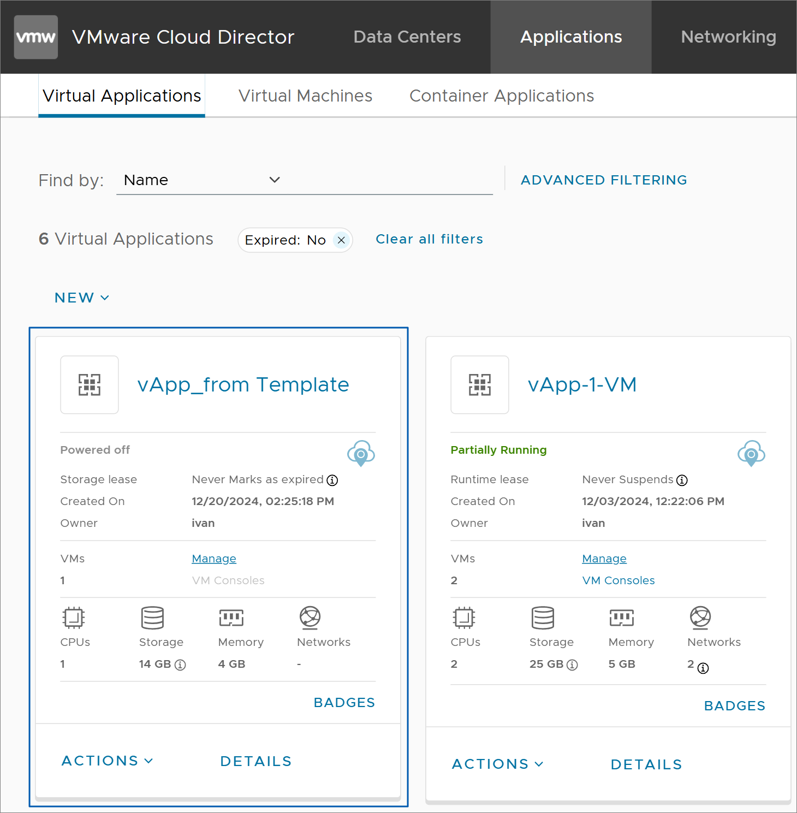
Task: Click the vApp-1-VM vApp icon
Action: point(480,385)
